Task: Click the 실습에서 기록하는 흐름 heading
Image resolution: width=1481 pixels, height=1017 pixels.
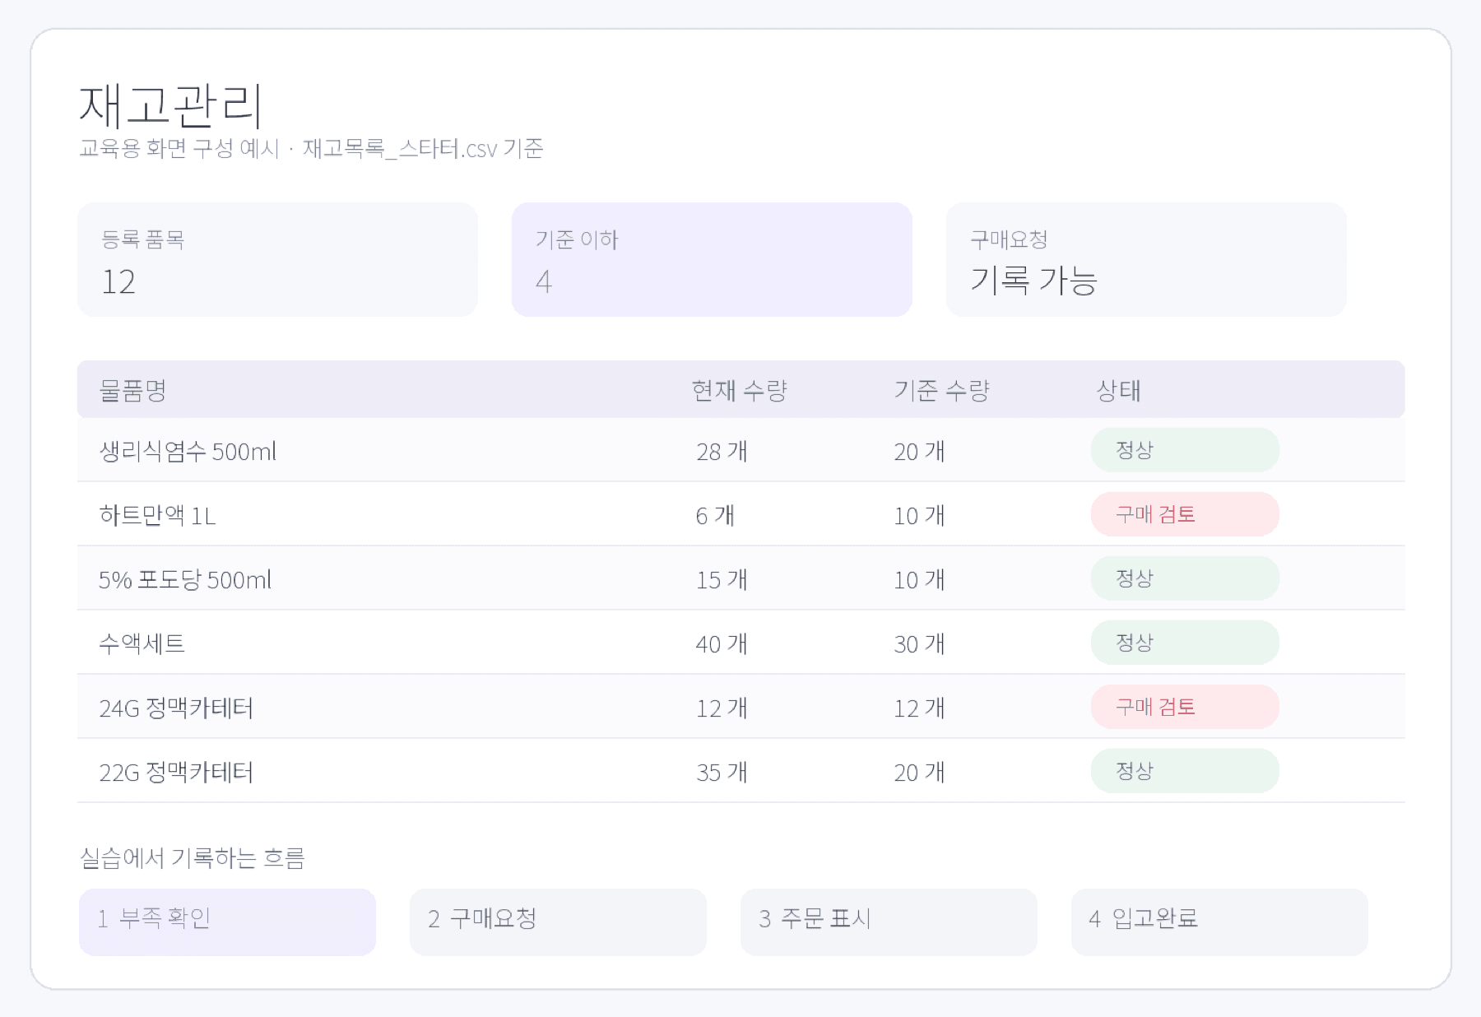Action: [193, 858]
